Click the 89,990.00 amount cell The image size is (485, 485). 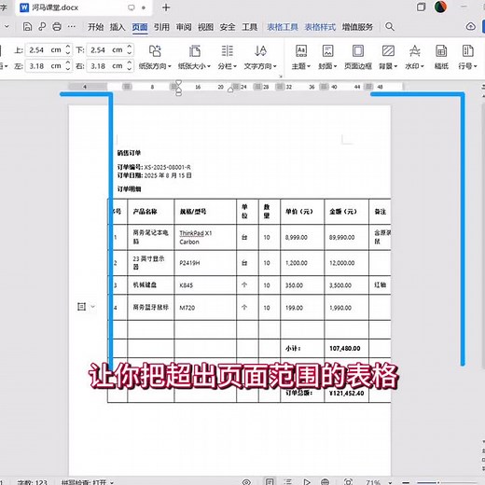346,237
